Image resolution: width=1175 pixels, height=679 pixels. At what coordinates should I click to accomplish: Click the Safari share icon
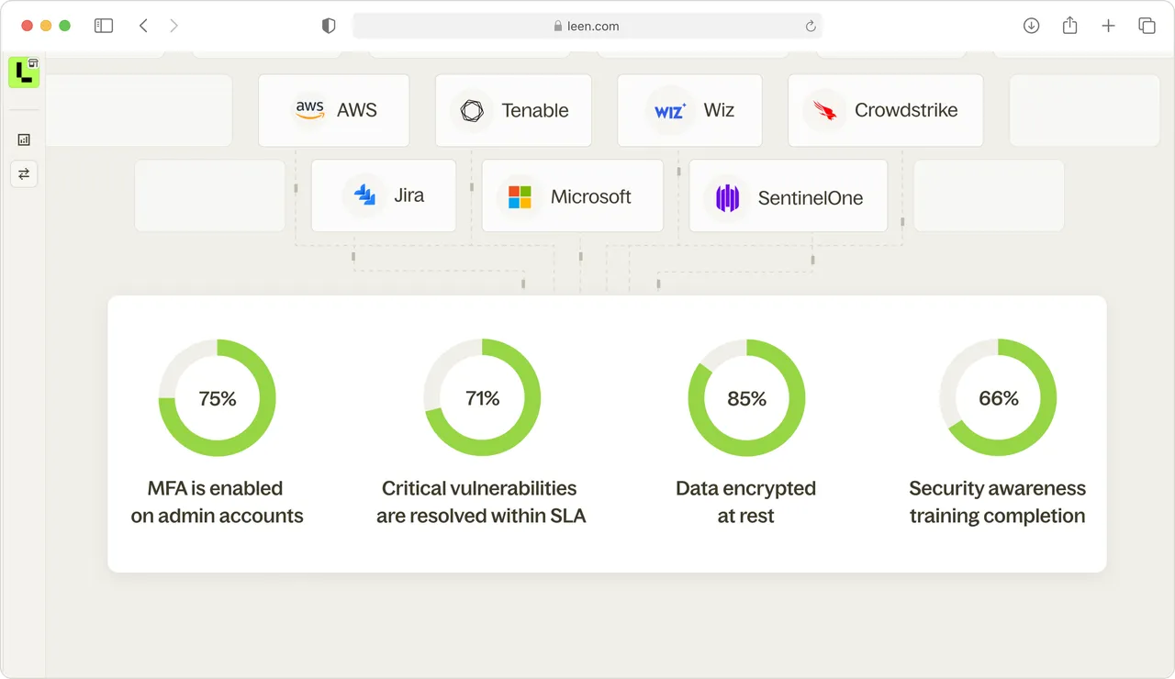1069,26
